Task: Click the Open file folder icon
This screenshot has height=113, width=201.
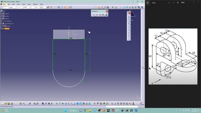Action: coord(6,104)
